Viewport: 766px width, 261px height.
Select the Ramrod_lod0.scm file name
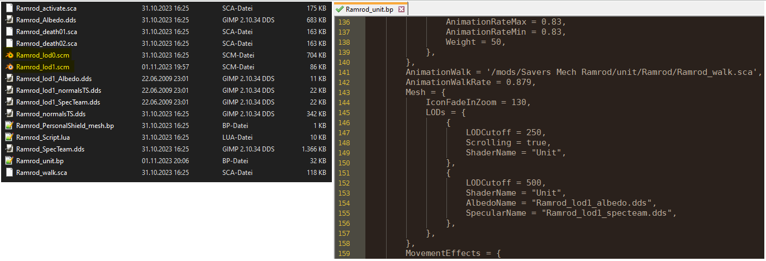(x=43, y=55)
